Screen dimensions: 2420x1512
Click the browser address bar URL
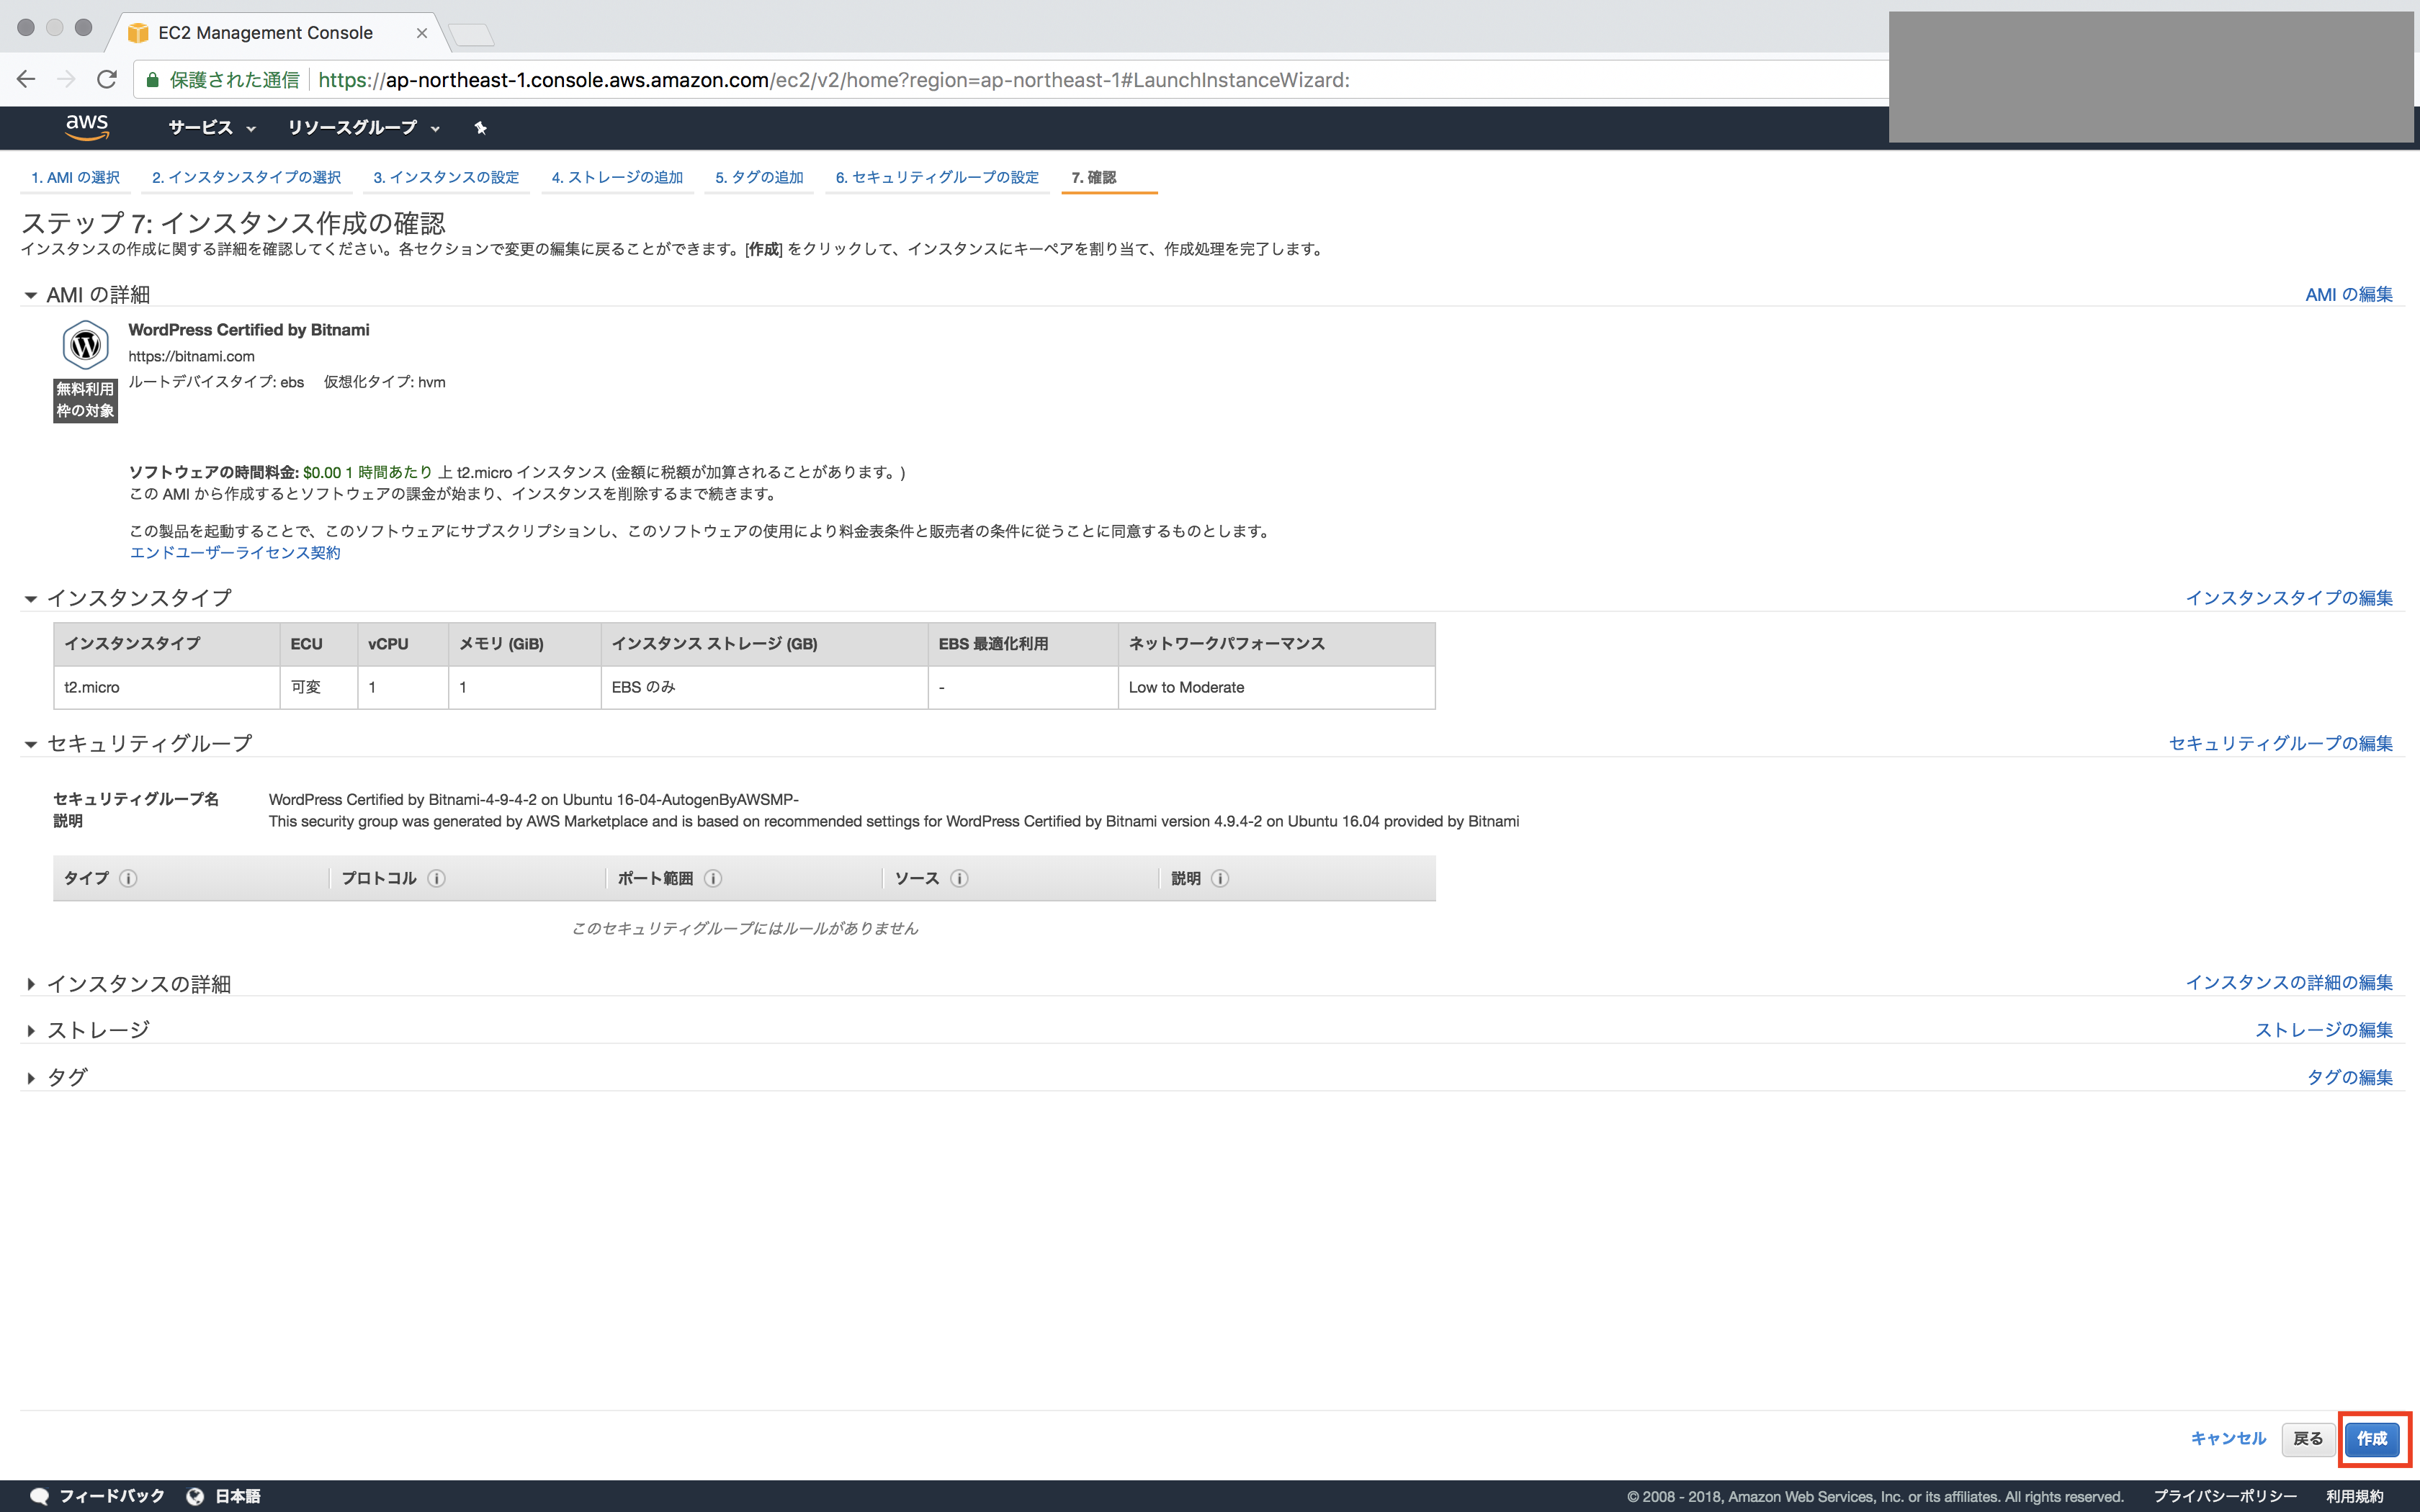[834, 80]
